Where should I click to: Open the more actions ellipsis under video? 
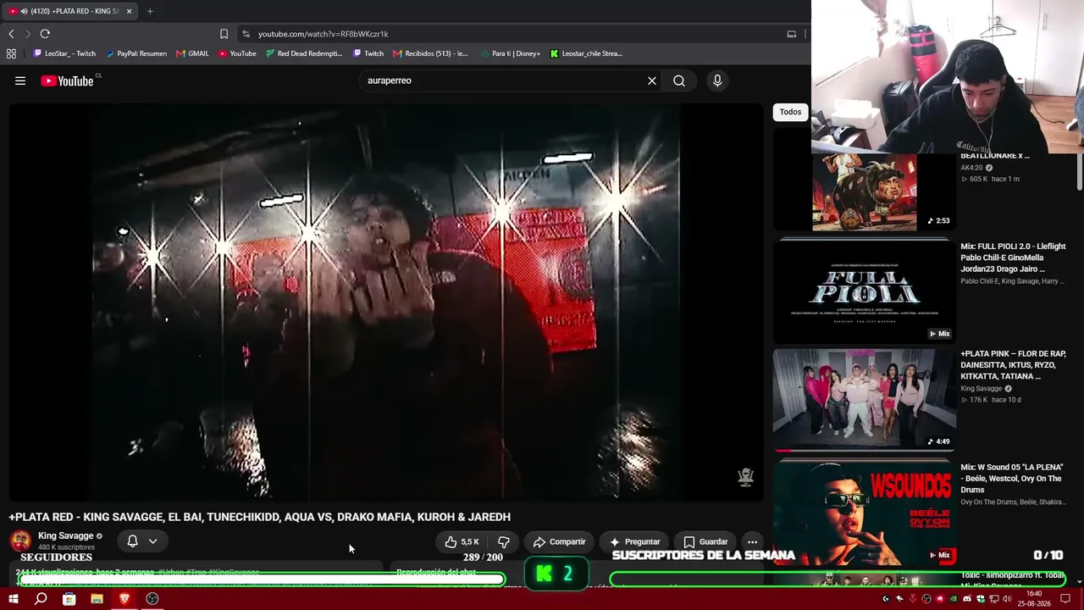pyautogui.click(x=752, y=541)
